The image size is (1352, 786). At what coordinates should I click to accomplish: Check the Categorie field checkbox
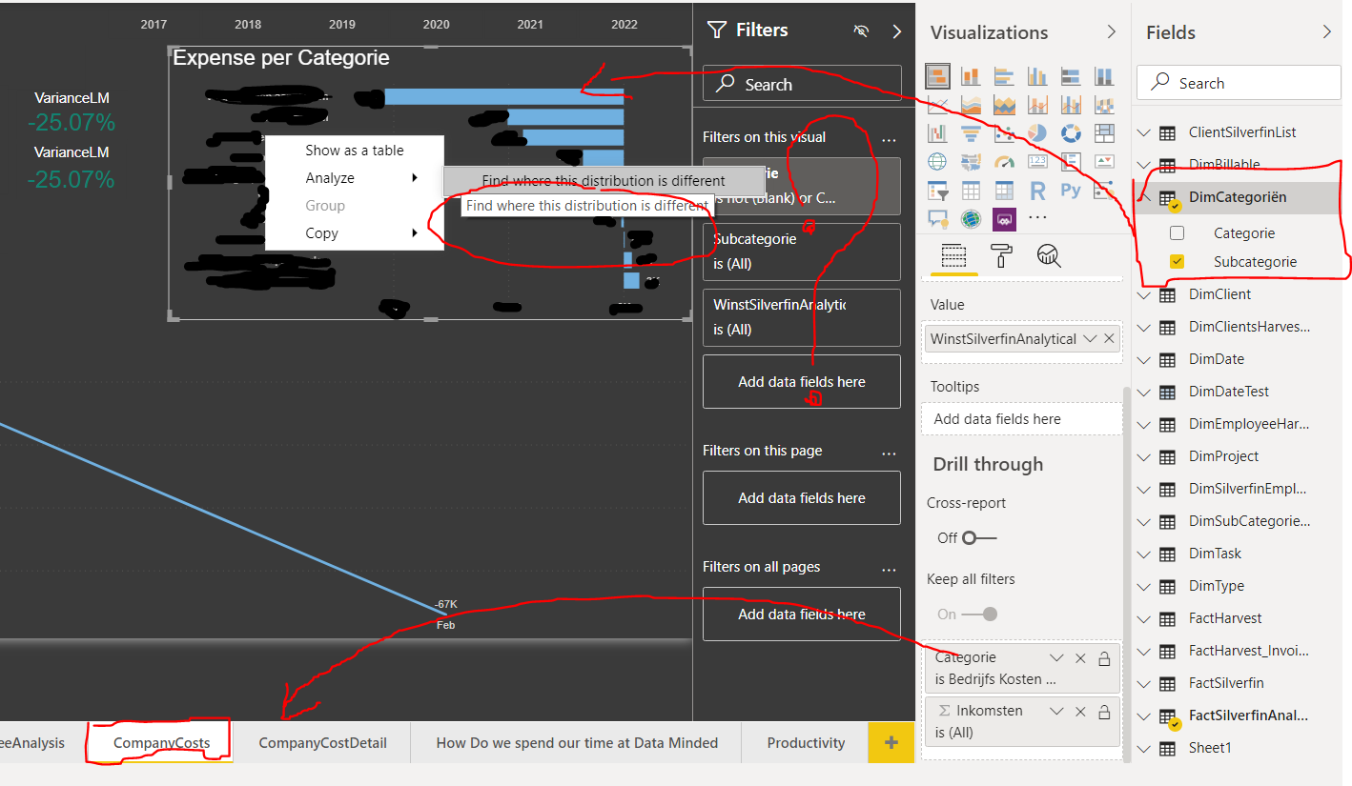1177,232
